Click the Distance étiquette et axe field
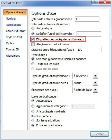This screenshot has height=140, width=112. coord(89,50)
